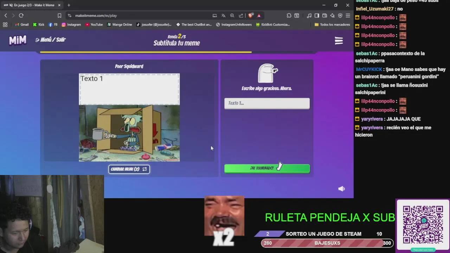Click 'Cambiar meme (2)' button
450x253 pixels.
coord(129,169)
